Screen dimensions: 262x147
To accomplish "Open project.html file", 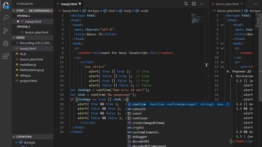I will pos(33,81).
